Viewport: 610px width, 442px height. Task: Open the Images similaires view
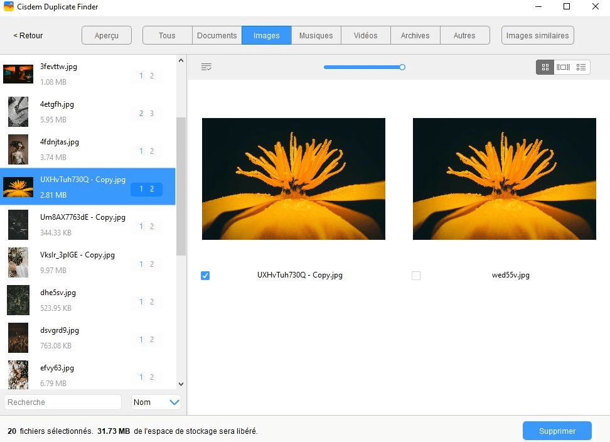click(537, 36)
